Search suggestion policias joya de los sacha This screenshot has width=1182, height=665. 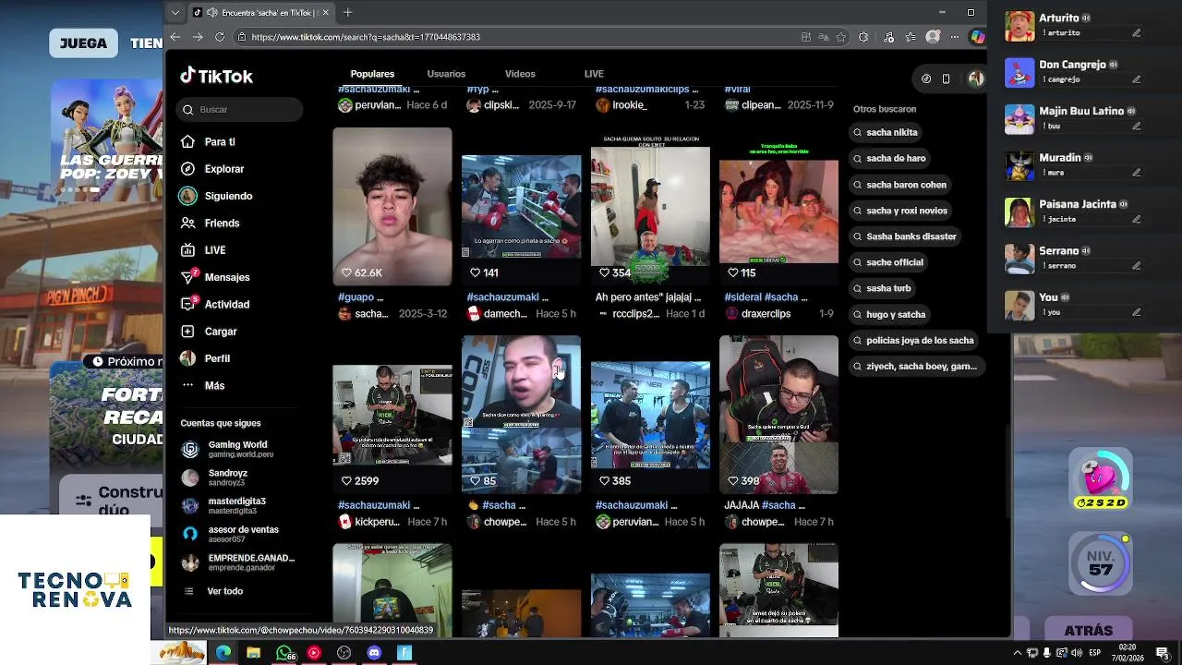913,340
